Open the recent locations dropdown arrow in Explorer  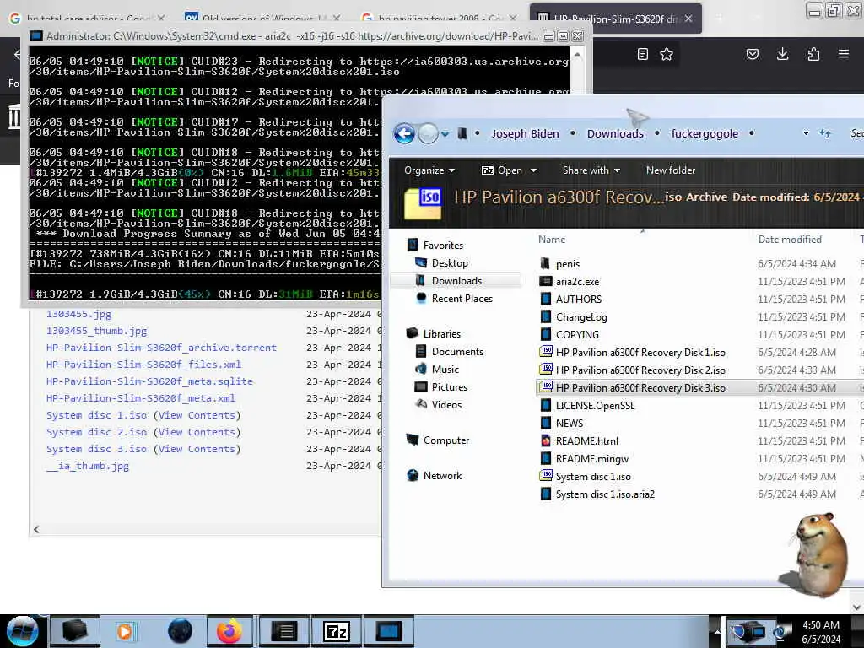tap(445, 134)
